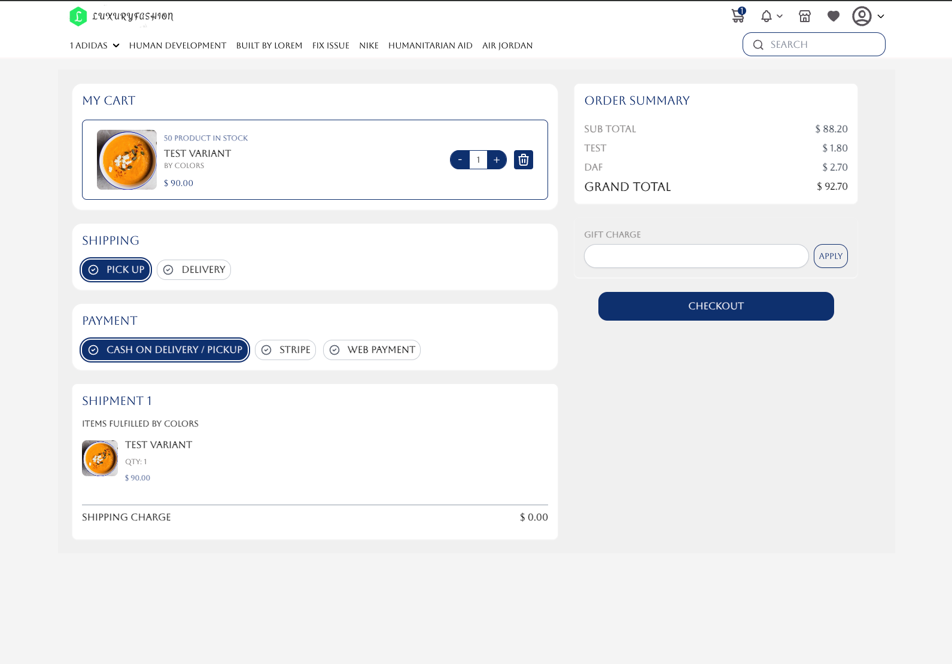This screenshot has height=664, width=952.
Task: Select Web Payment option
Action: 372,350
